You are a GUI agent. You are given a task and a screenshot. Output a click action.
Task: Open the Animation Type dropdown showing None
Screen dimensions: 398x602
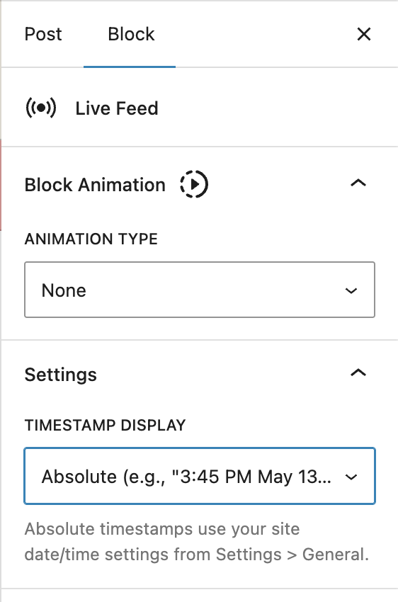point(200,290)
